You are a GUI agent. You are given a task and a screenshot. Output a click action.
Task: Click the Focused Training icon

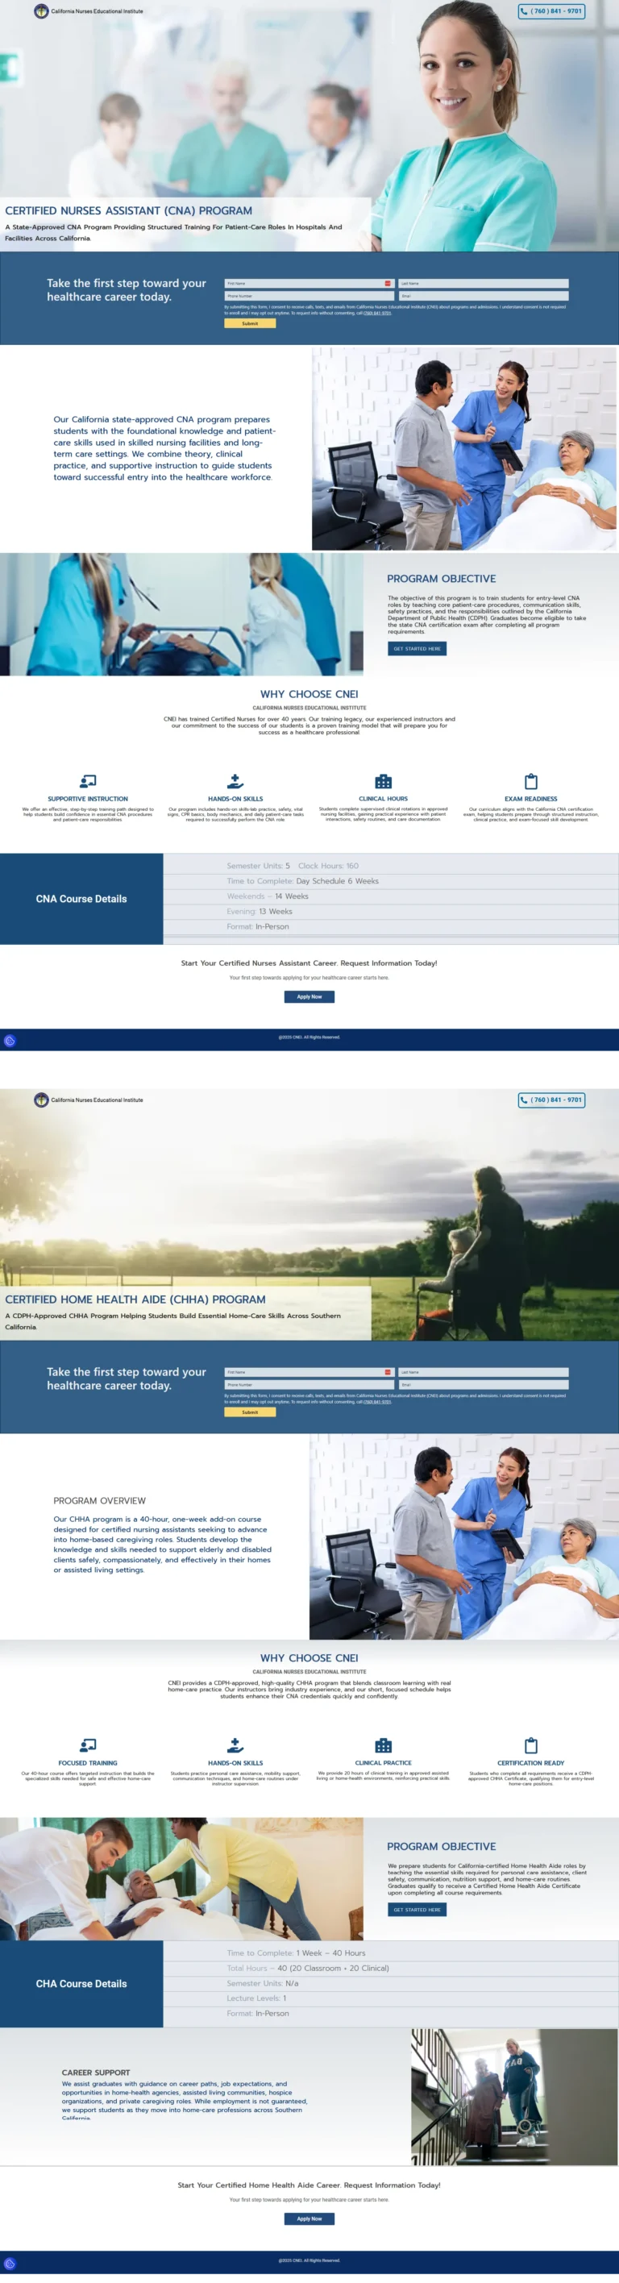point(88,1745)
